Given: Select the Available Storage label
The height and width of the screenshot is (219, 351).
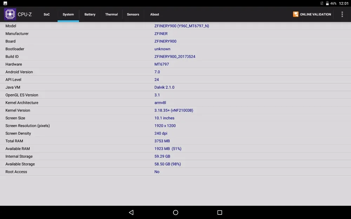Looking at the screenshot, I should click(20, 164).
